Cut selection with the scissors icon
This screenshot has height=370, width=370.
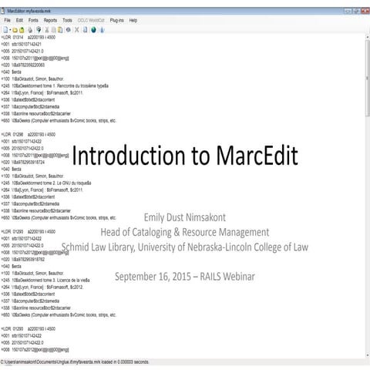pyautogui.click(x=47, y=30)
